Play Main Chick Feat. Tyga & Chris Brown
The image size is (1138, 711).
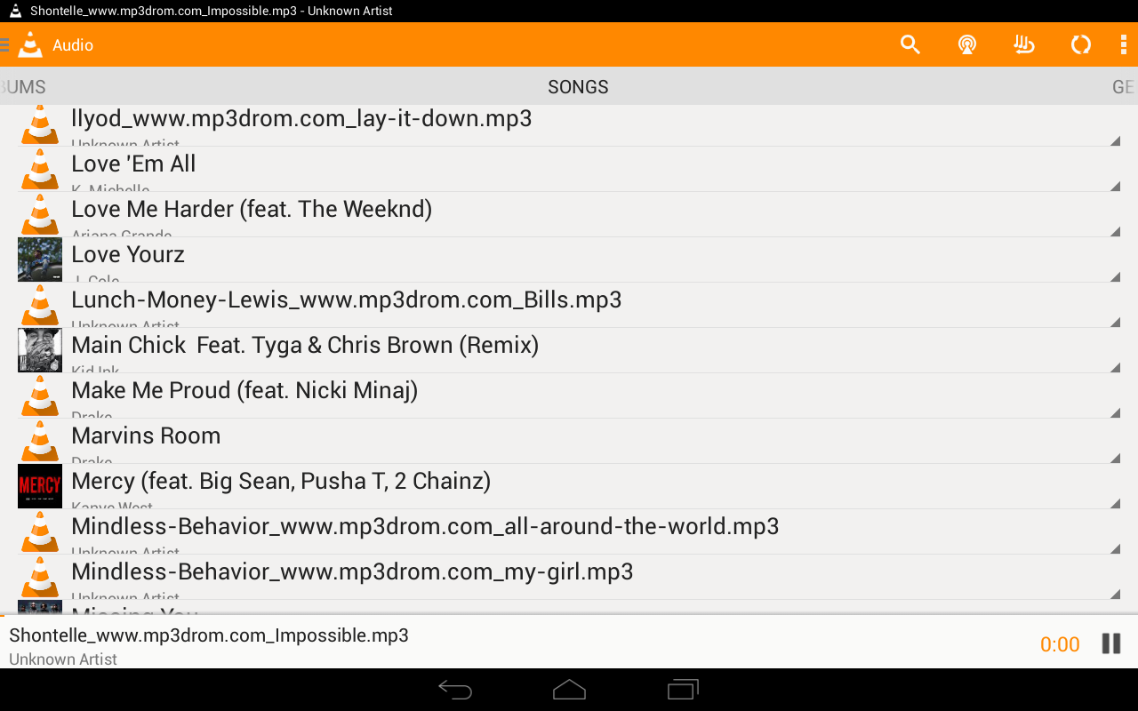569,350
